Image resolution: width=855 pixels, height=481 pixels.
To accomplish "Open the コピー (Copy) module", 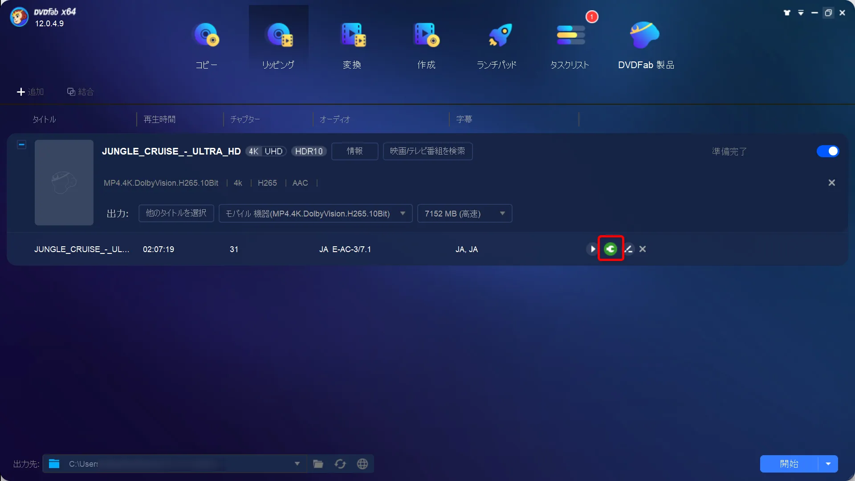I will coord(206,46).
